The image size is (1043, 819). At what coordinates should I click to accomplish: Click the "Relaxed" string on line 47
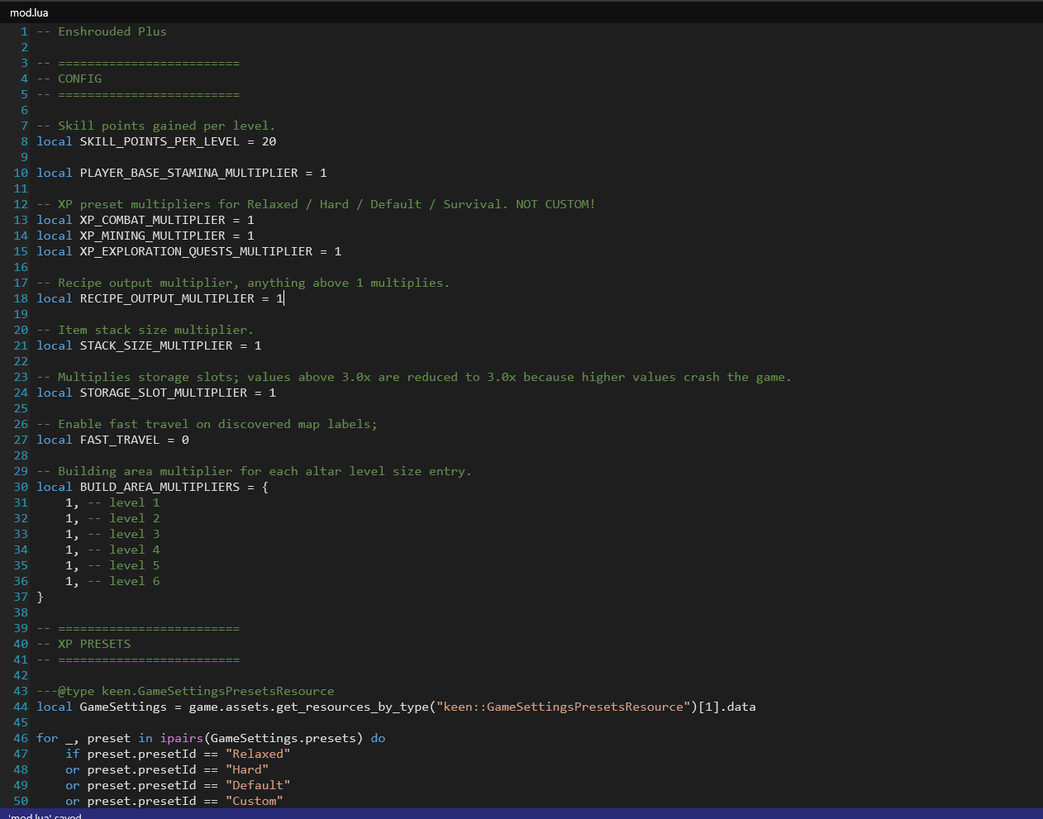pos(258,754)
